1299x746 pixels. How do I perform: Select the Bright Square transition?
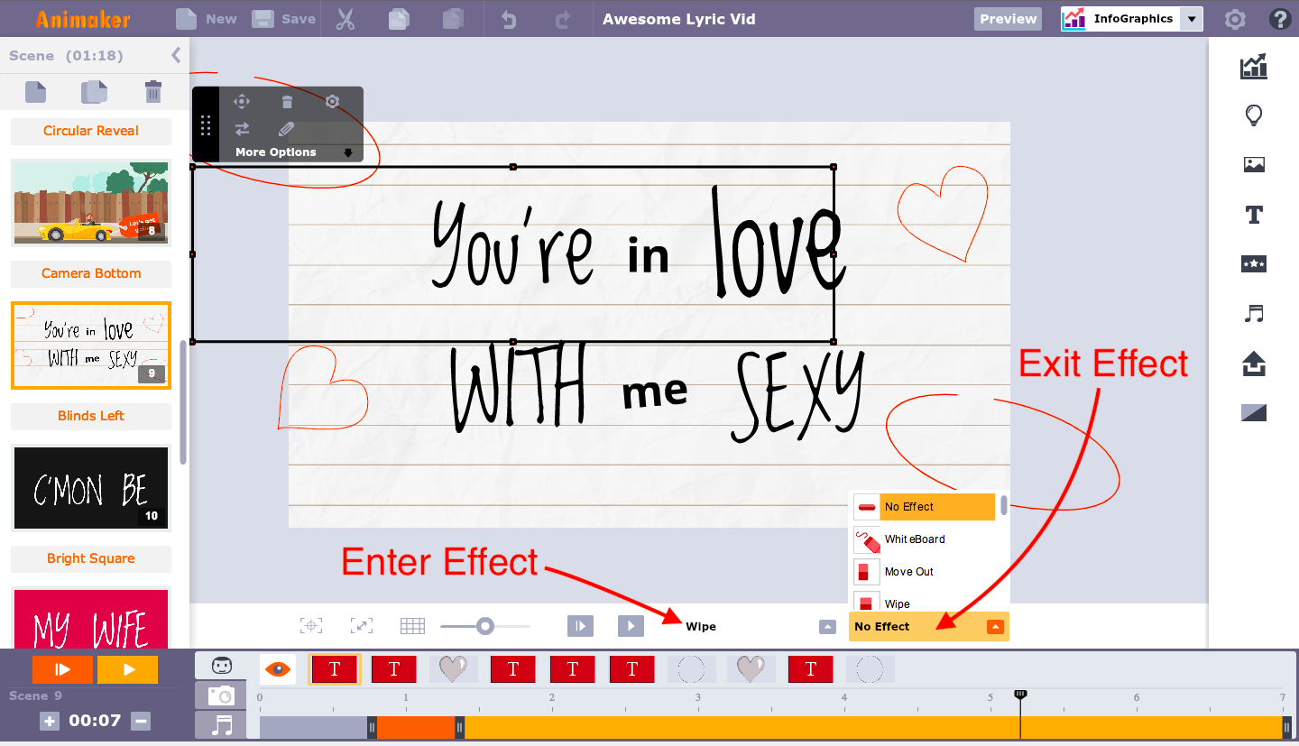pyautogui.click(x=91, y=558)
